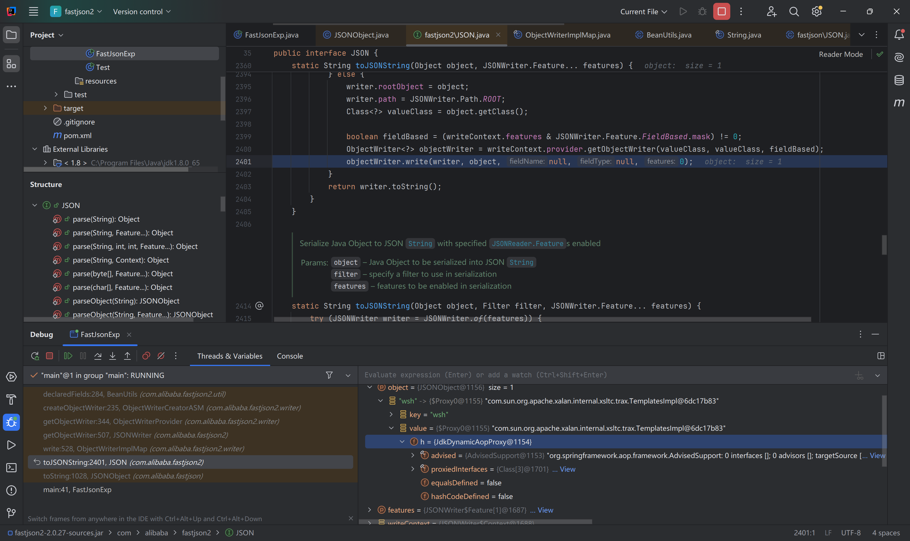910x541 pixels.
Task: Open the Version control dropdown
Action: (142, 12)
